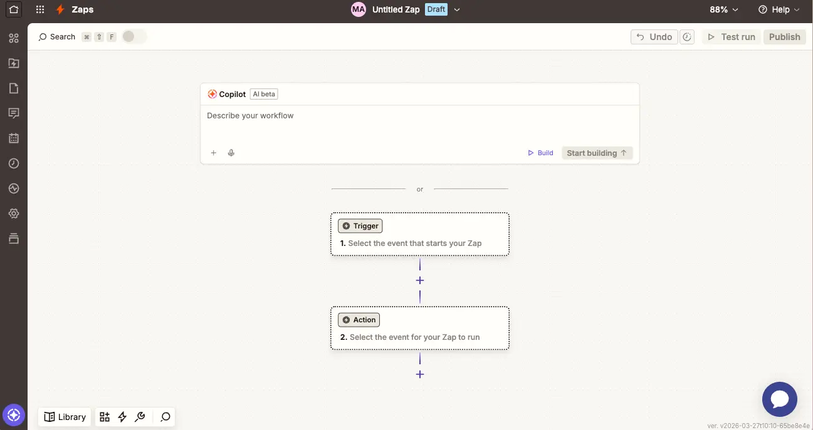Viewport: 813px width, 430px height.
Task: Click the home icon in the top-left corner
Action: click(x=14, y=9)
